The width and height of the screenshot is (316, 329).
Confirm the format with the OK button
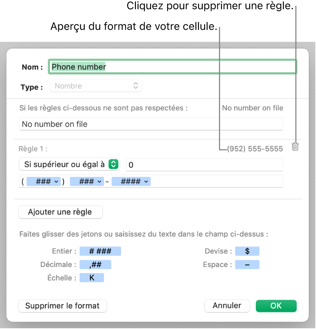(x=276, y=306)
